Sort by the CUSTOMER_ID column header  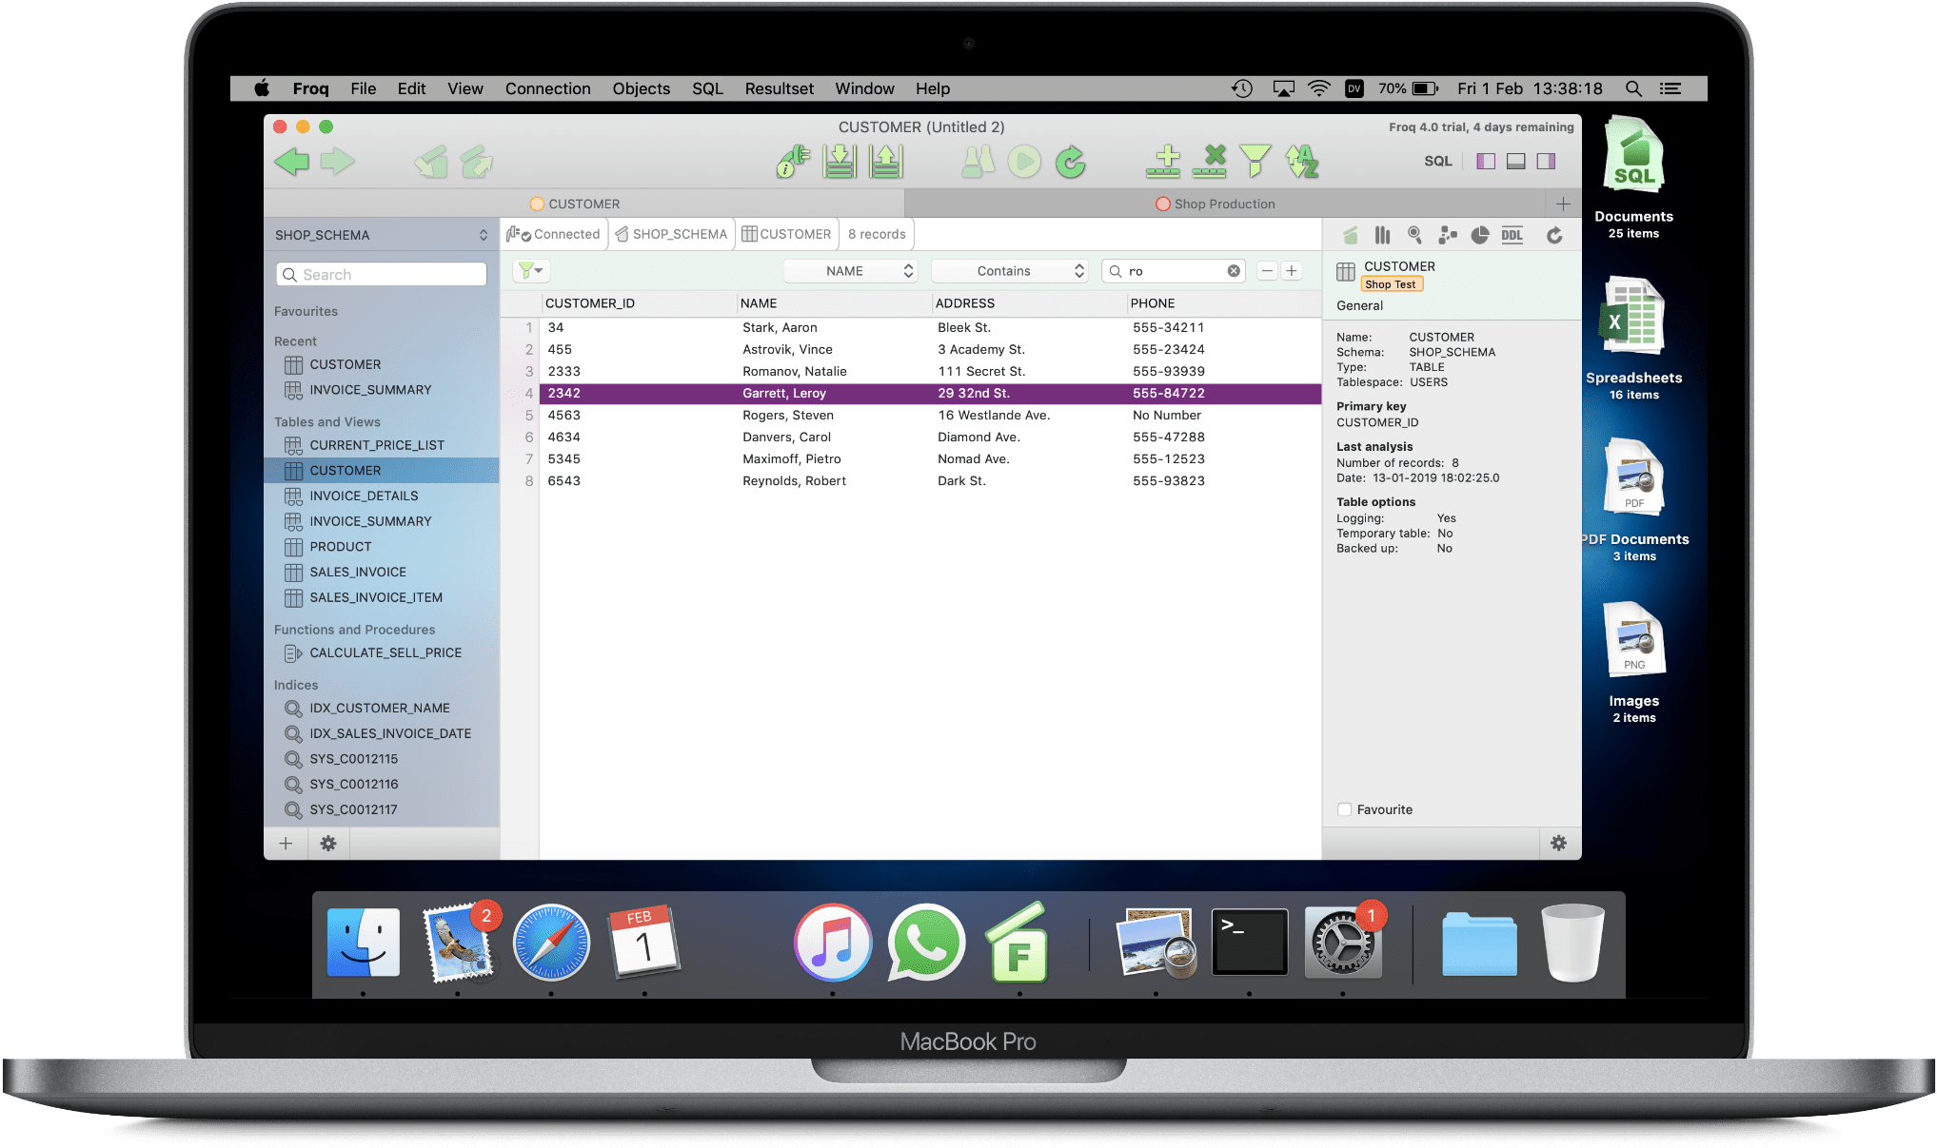[637, 303]
